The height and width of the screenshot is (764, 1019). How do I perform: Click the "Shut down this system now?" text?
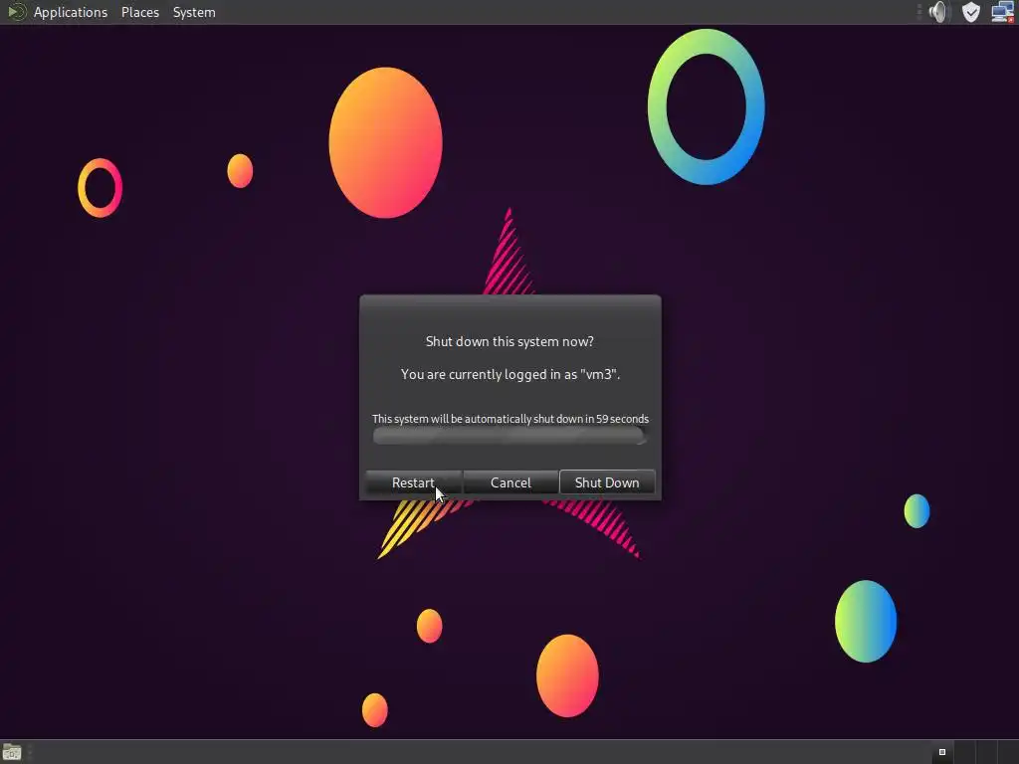pyautogui.click(x=509, y=342)
